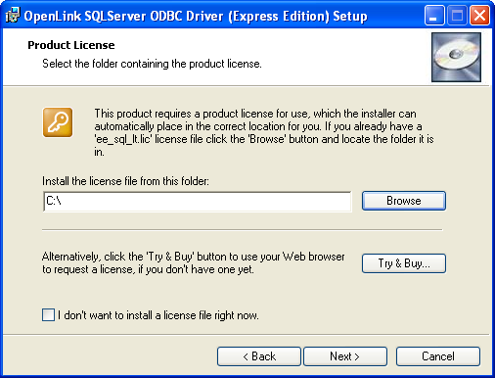Image resolution: width=495 pixels, height=378 pixels.
Task: Close the Setup window with the X
Action: pos(479,16)
